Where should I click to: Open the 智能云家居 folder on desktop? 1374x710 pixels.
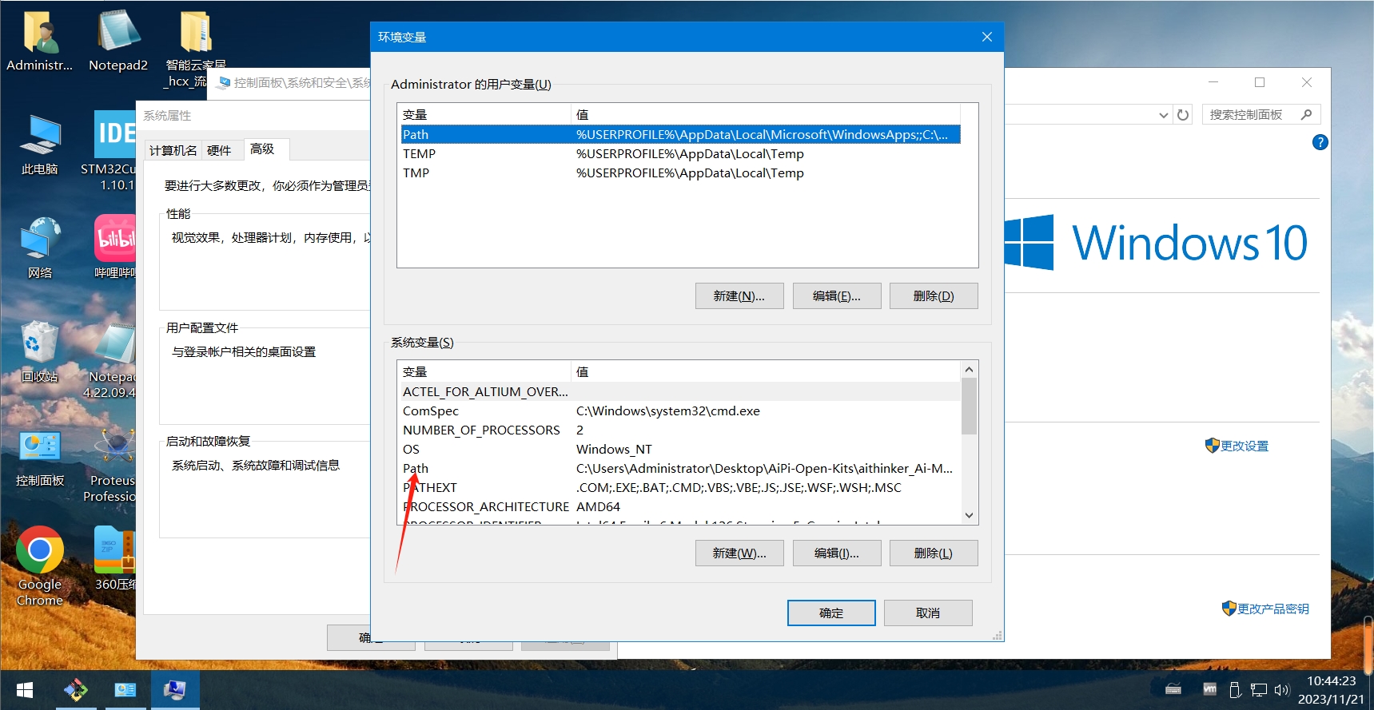195,48
